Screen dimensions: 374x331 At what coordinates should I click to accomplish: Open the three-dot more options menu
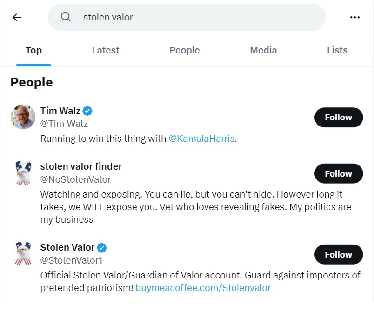click(x=354, y=17)
